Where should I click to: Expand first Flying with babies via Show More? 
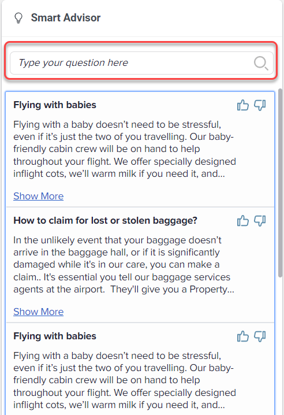pyautogui.click(x=39, y=196)
